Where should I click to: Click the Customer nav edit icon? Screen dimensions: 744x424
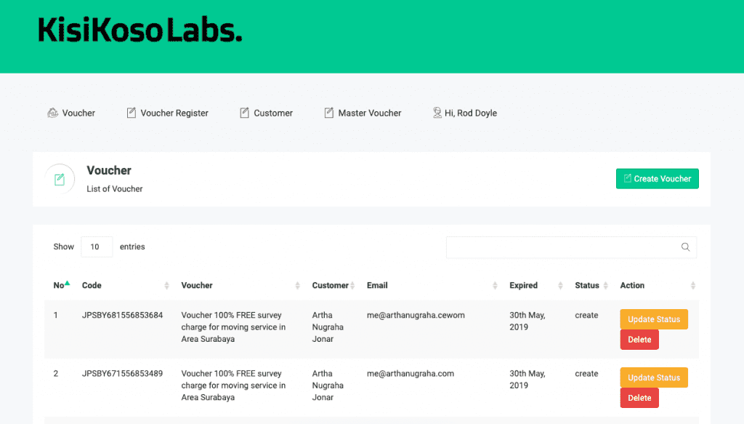(x=245, y=113)
